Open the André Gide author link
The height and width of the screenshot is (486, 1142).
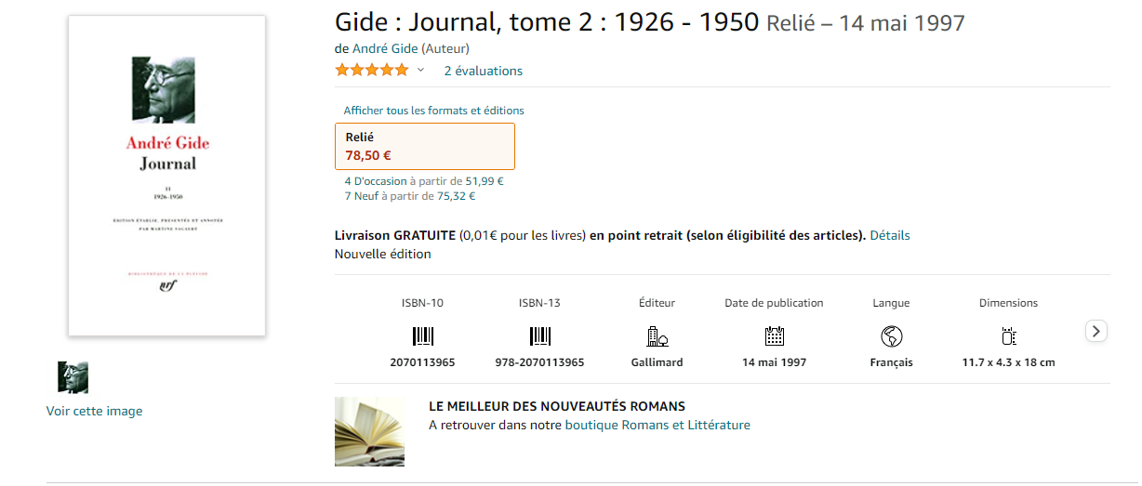click(x=385, y=48)
